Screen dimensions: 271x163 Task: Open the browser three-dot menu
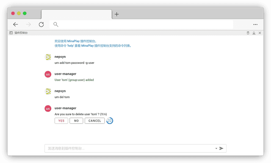click(x=255, y=24)
